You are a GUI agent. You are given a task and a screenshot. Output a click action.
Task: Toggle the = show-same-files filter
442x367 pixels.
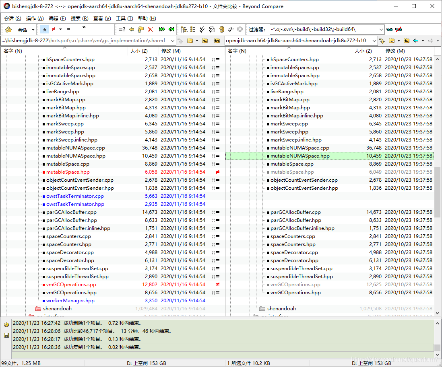pos(68,29)
